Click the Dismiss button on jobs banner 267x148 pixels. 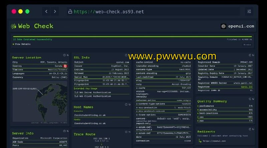(247, 45)
